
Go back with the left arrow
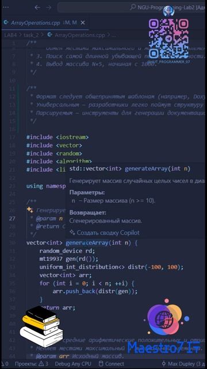pos(37,7)
